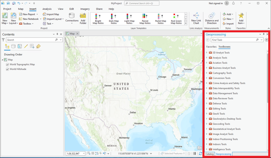Click Styles New button
This screenshot has width=271, height=158.
228,19
